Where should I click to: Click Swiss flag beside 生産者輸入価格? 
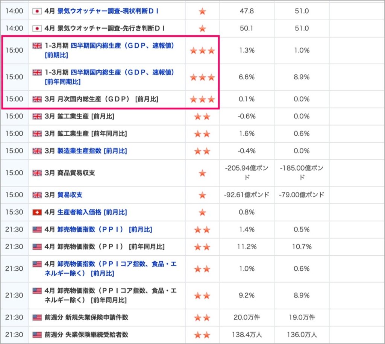pyautogui.click(x=37, y=212)
